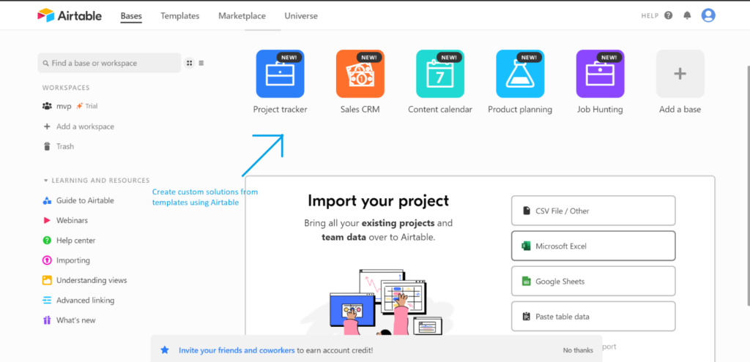Click the yellow Understanding views icon
750x362 pixels.
47,280
